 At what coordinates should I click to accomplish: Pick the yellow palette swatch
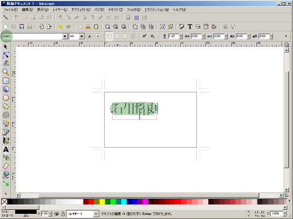click(x=102, y=202)
